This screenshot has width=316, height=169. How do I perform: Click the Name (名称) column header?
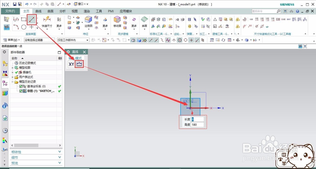tap(33, 58)
